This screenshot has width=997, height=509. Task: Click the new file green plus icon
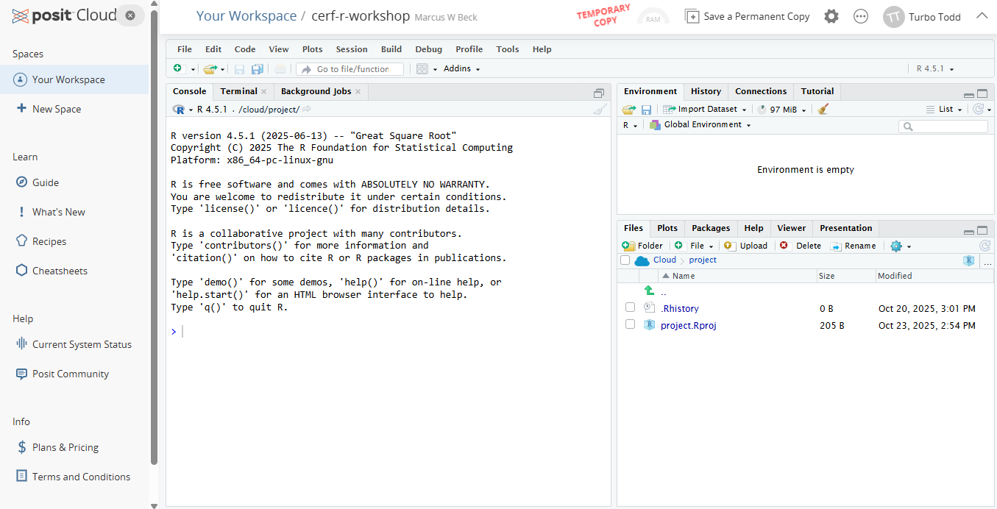point(178,68)
